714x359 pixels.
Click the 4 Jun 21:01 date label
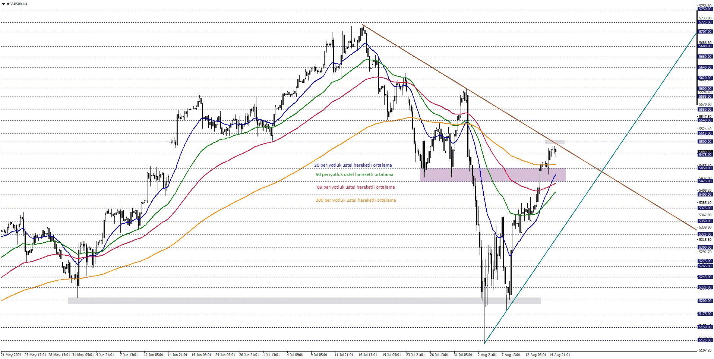(105, 355)
